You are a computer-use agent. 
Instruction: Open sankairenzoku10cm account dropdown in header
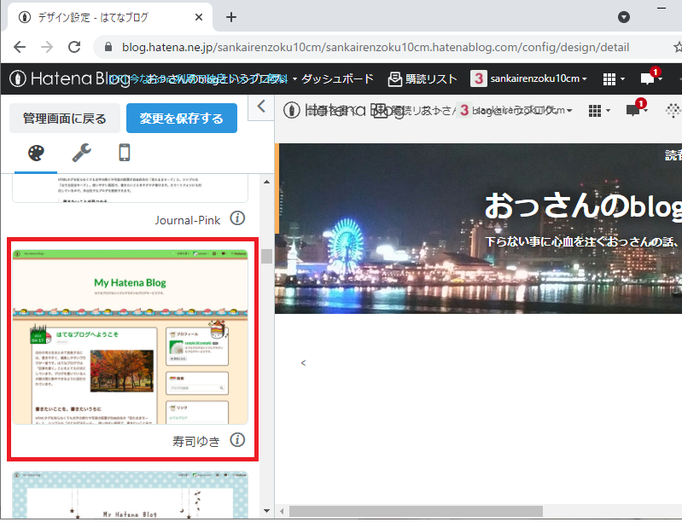point(529,78)
